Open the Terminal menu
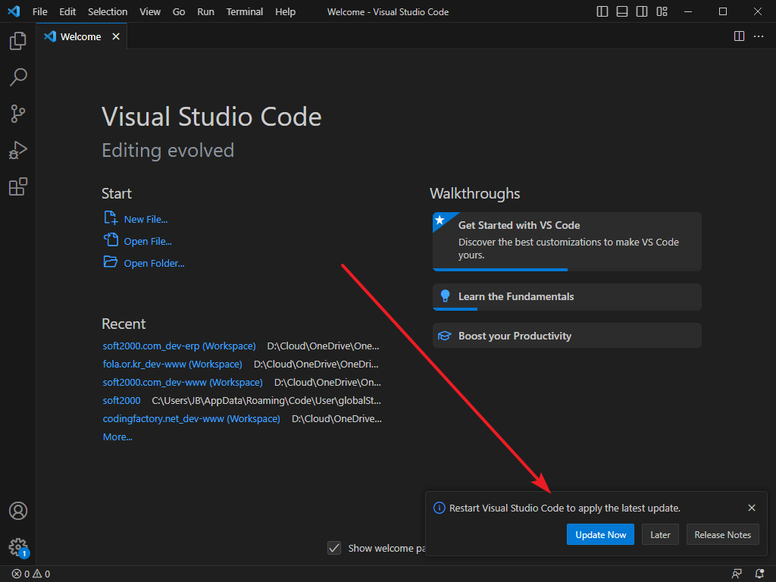776x582 pixels. click(245, 12)
